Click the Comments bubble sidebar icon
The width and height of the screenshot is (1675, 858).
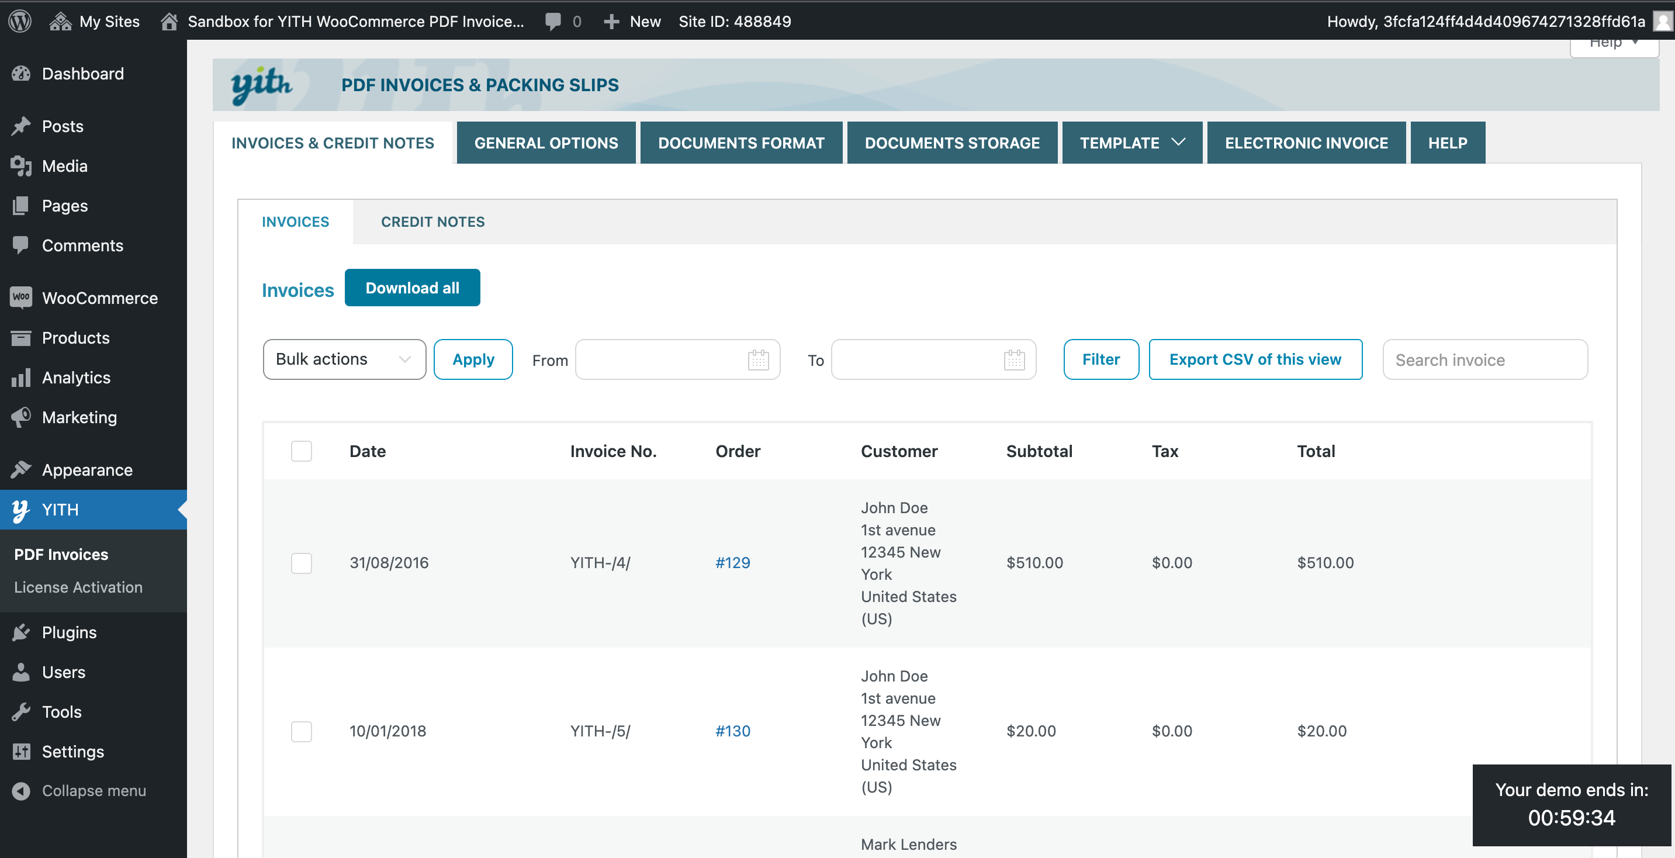point(21,245)
